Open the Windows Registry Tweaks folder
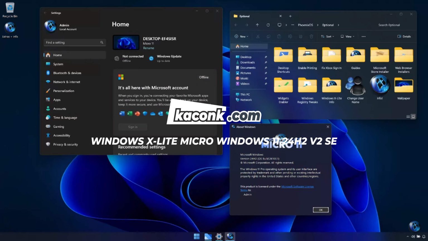Image resolution: width=428 pixels, height=241 pixels. [307, 91]
